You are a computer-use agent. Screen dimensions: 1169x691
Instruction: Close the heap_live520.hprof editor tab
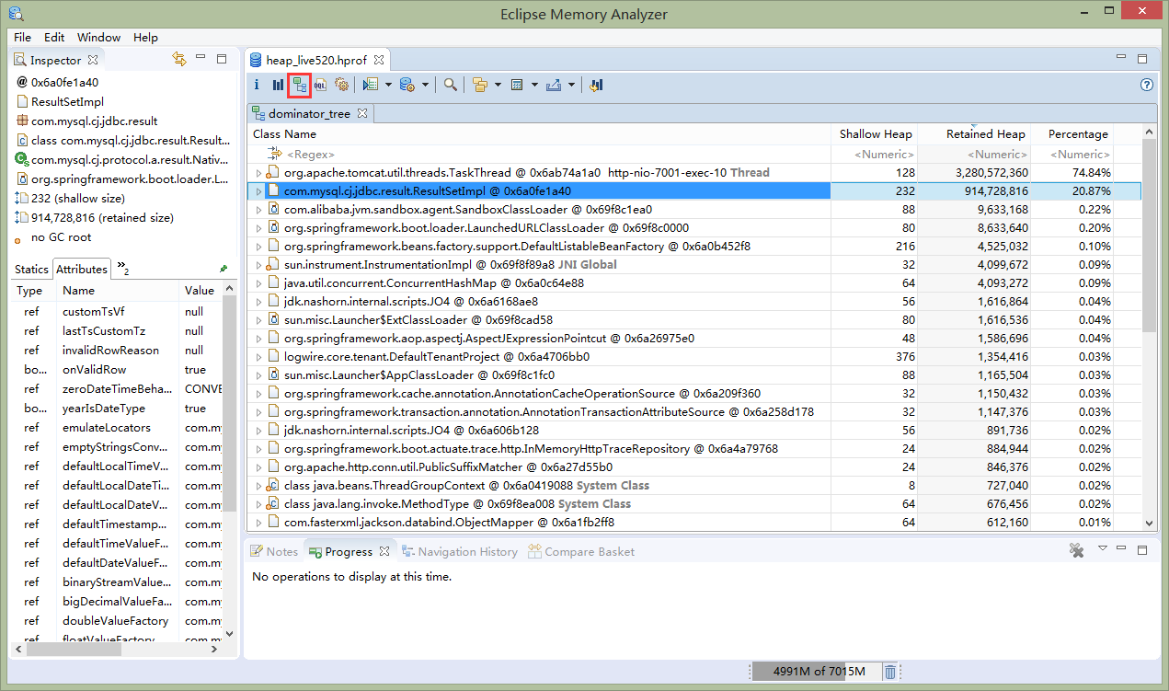point(380,60)
